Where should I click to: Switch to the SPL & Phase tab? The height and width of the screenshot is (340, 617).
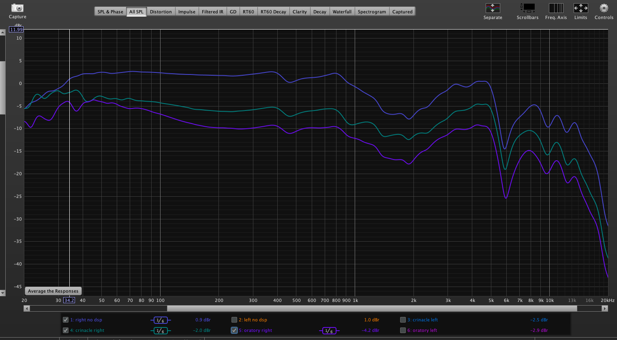tap(110, 12)
